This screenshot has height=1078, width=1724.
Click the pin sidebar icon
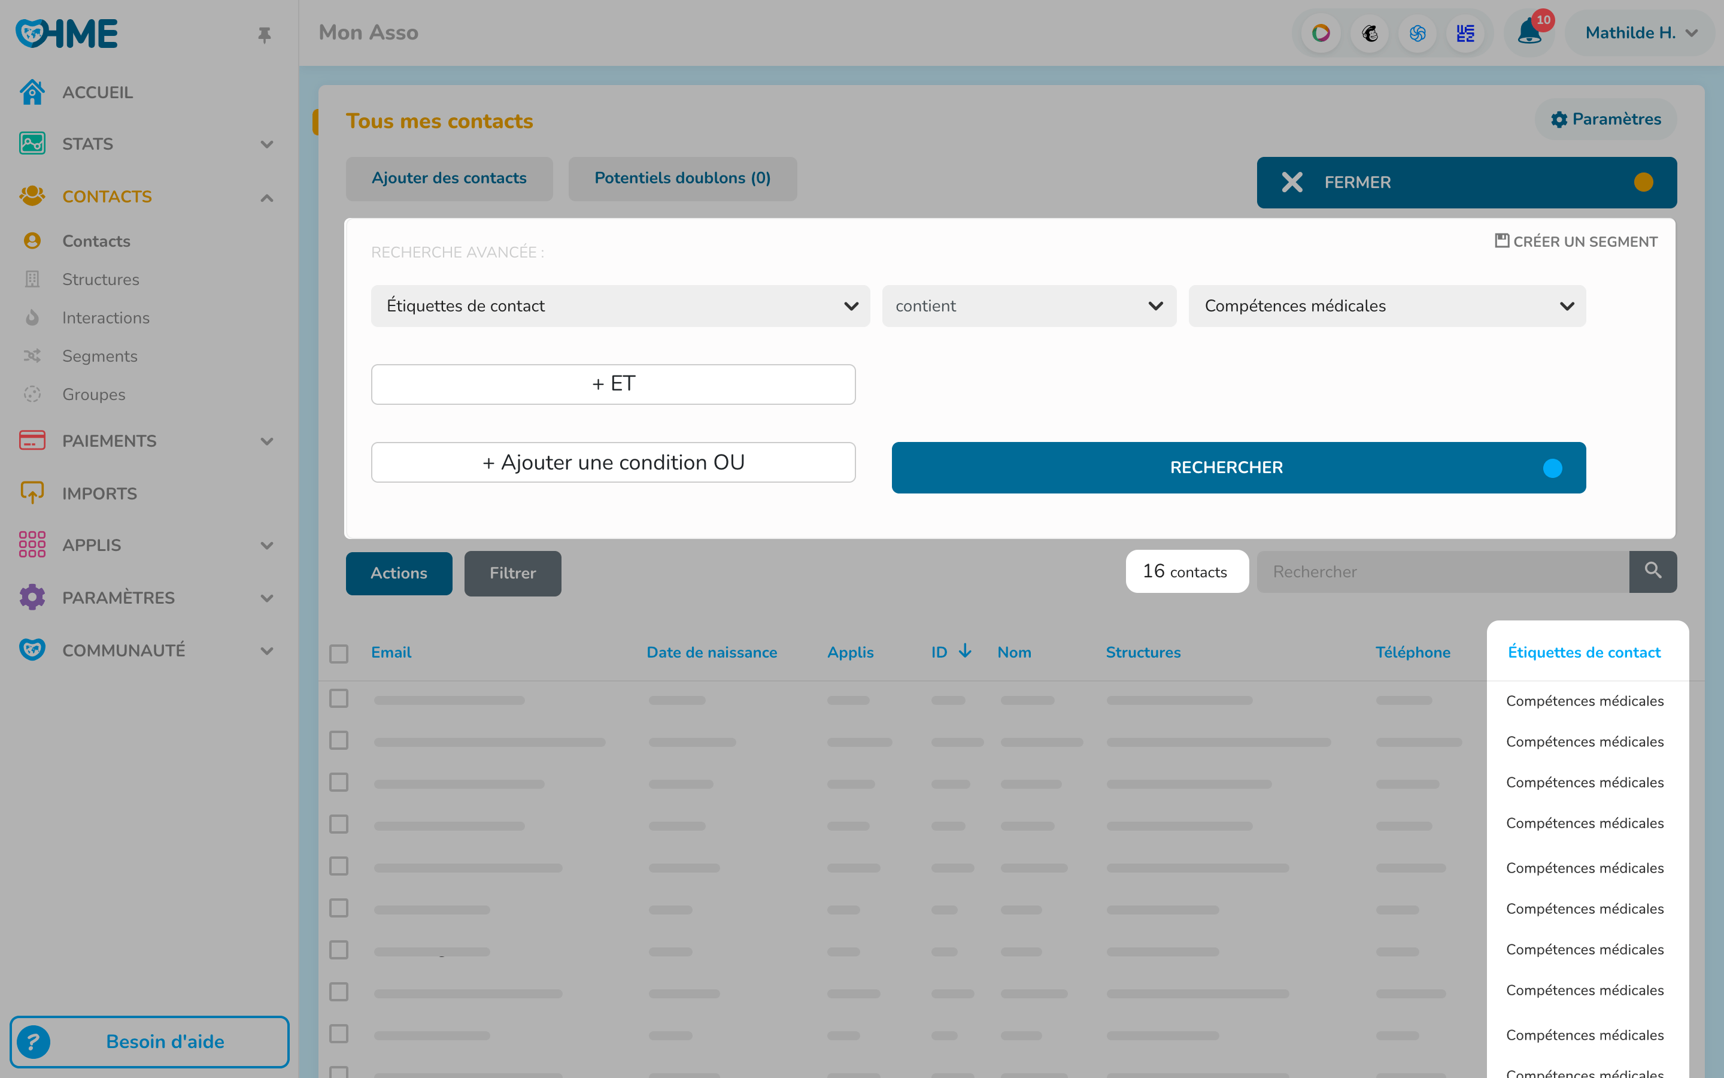[x=265, y=34]
